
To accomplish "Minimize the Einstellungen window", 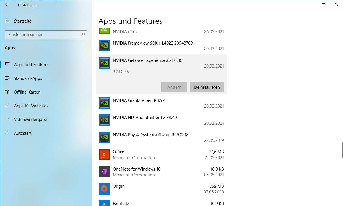I will coord(310,5).
